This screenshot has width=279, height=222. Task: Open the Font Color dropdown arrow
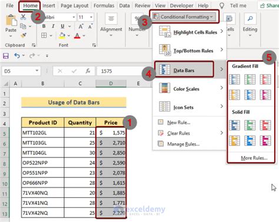click(84, 36)
